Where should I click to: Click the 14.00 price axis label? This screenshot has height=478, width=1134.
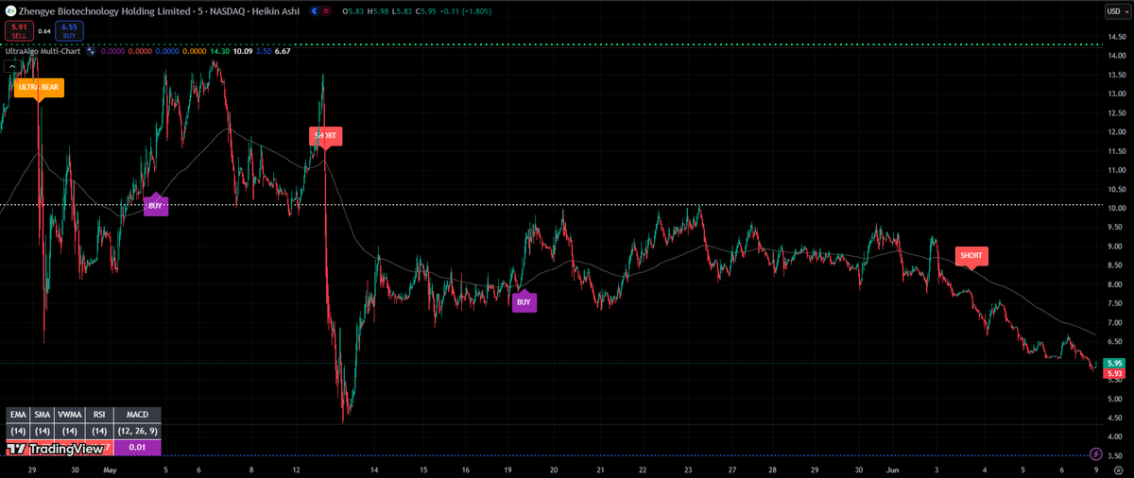pos(1115,56)
